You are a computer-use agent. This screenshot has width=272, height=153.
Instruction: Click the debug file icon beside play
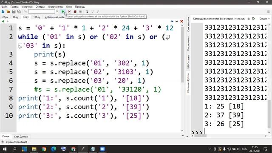70,11
